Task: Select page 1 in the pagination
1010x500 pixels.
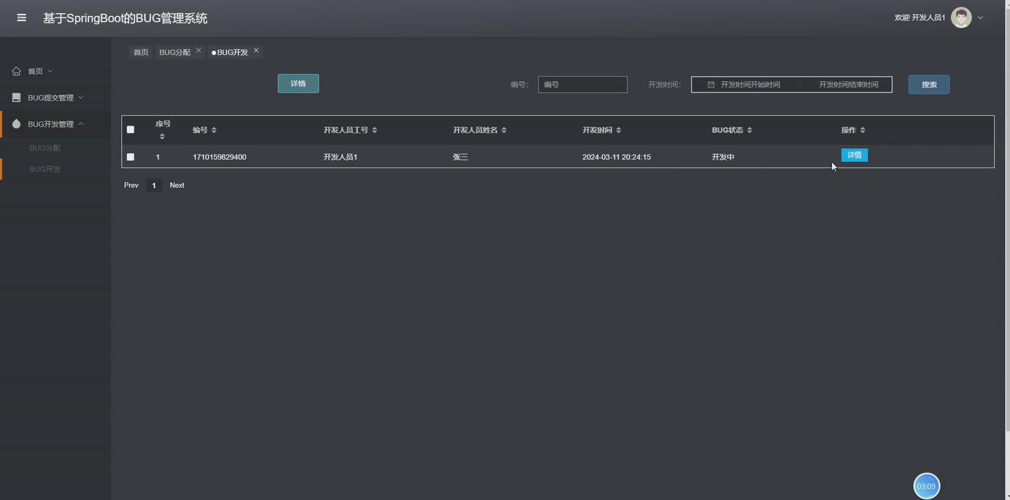Action: click(x=154, y=186)
